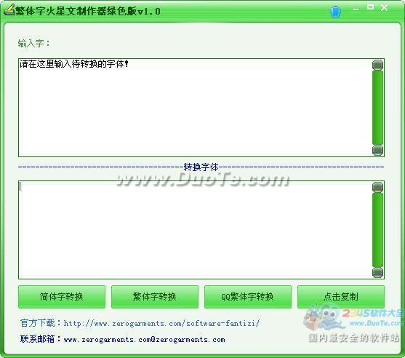Click the contact email address link
Screen dimensions: 405x358
(x=144, y=339)
